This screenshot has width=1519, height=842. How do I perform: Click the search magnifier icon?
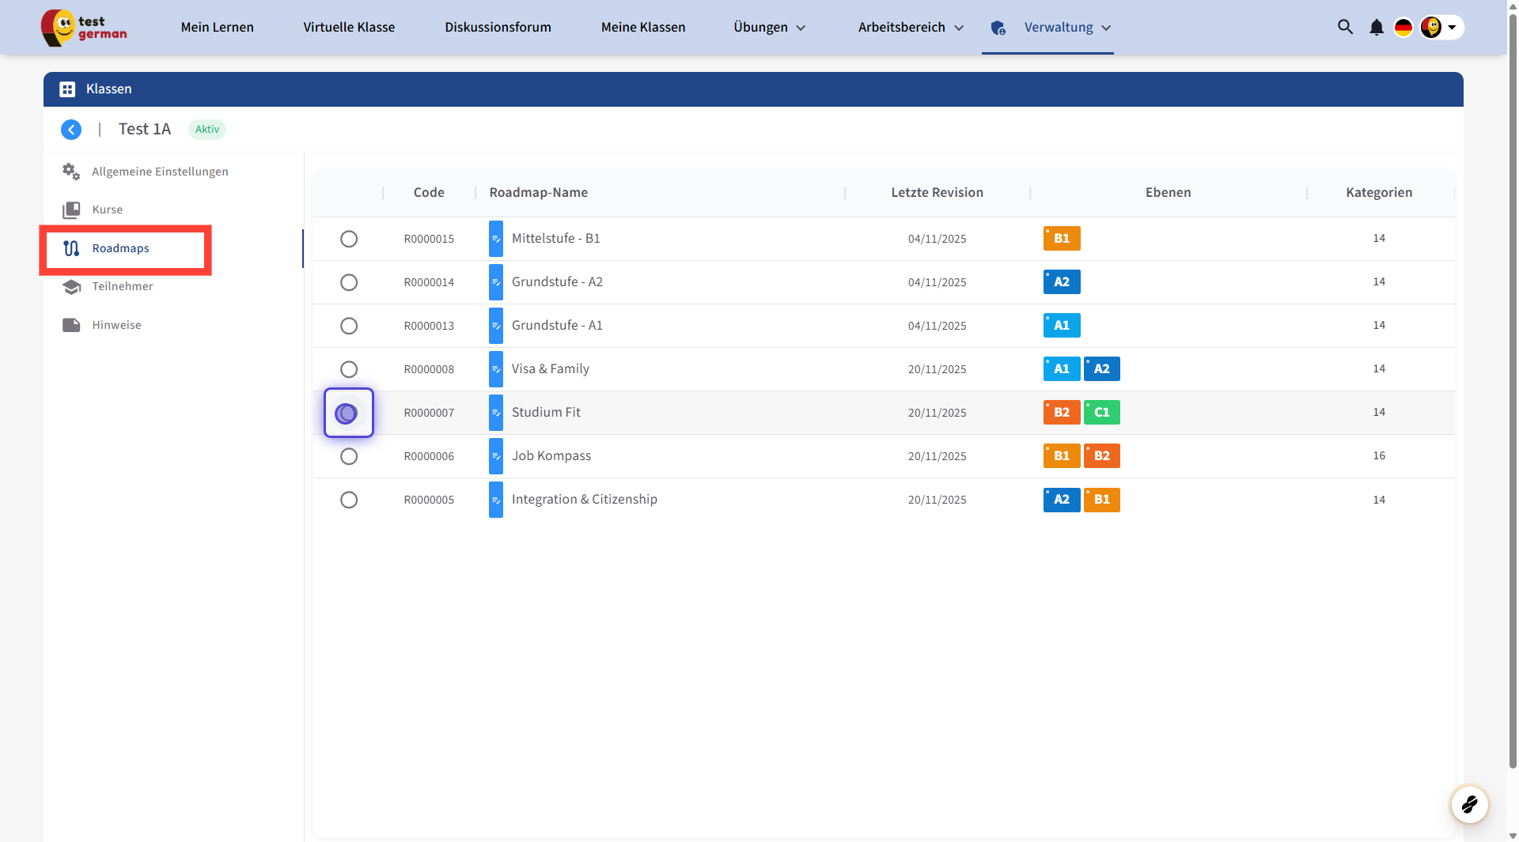click(x=1345, y=27)
